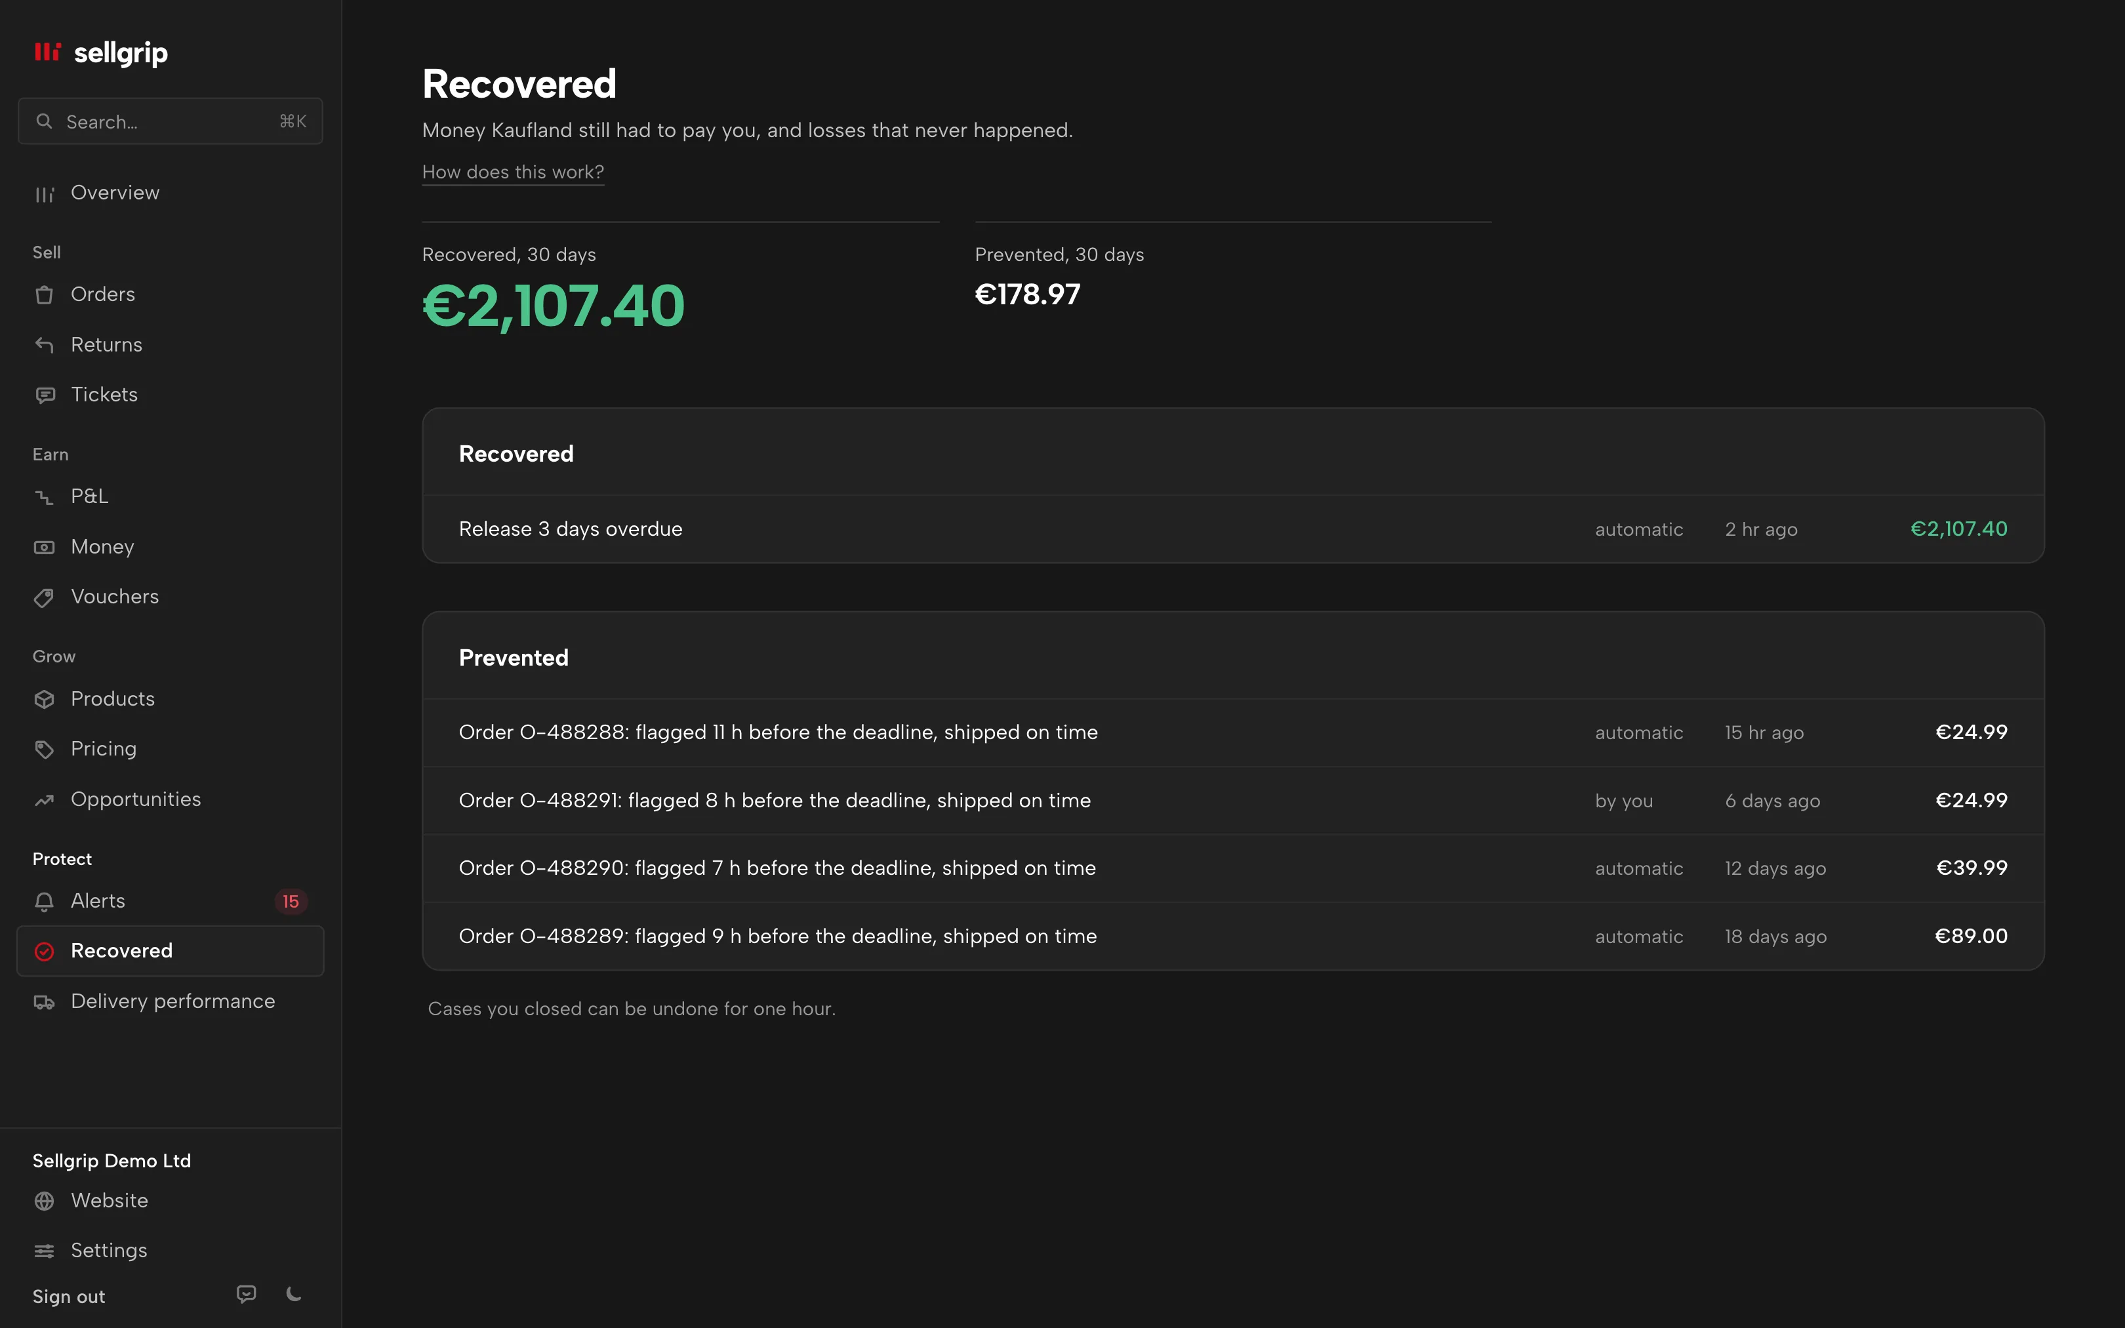Click the Alerts badge showing 15
This screenshot has width=2125, height=1328.
pos(291,901)
